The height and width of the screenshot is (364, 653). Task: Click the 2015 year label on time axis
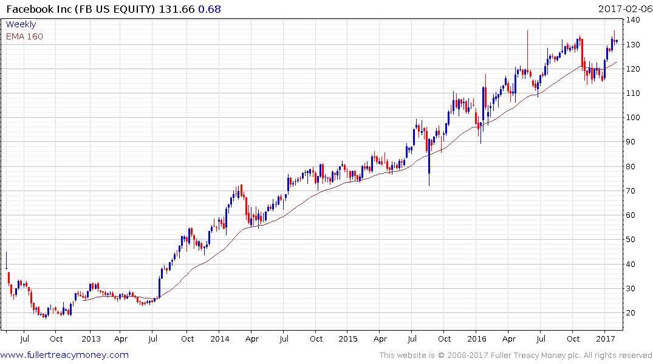(x=347, y=339)
